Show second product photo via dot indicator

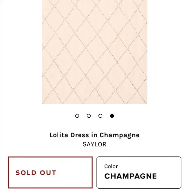click(89, 116)
